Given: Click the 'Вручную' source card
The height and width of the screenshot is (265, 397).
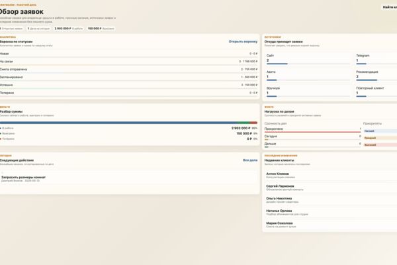Looking at the screenshot, I should pyautogui.click(x=308, y=91).
